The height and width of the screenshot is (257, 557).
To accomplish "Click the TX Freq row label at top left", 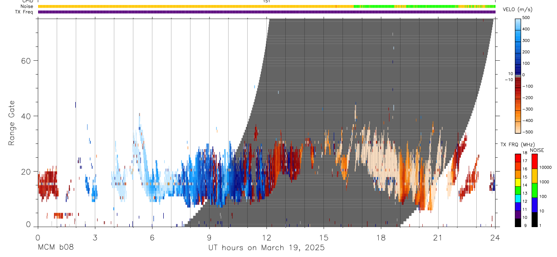I will (x=25, y=12).
